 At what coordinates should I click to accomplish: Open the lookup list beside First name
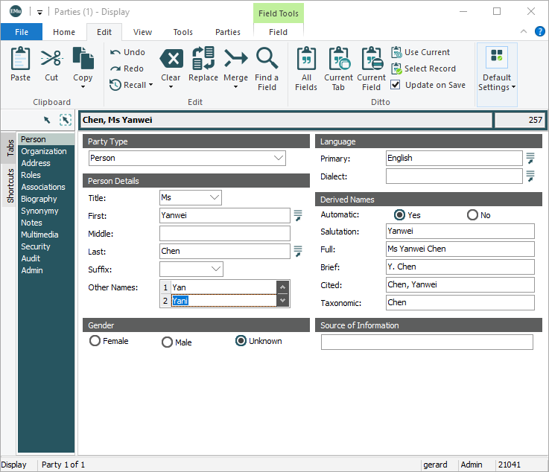point(298,216)
